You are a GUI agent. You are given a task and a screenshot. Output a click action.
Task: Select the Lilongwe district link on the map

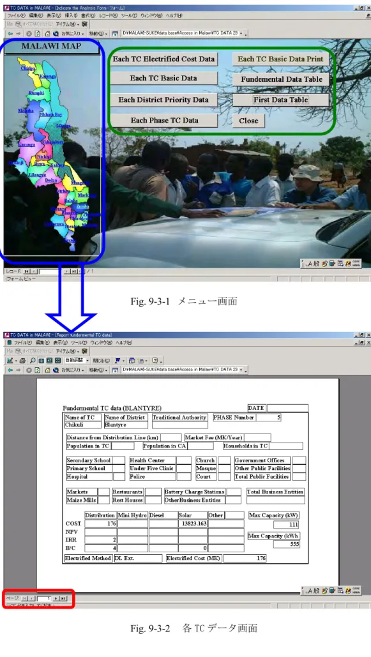[37, 174]
